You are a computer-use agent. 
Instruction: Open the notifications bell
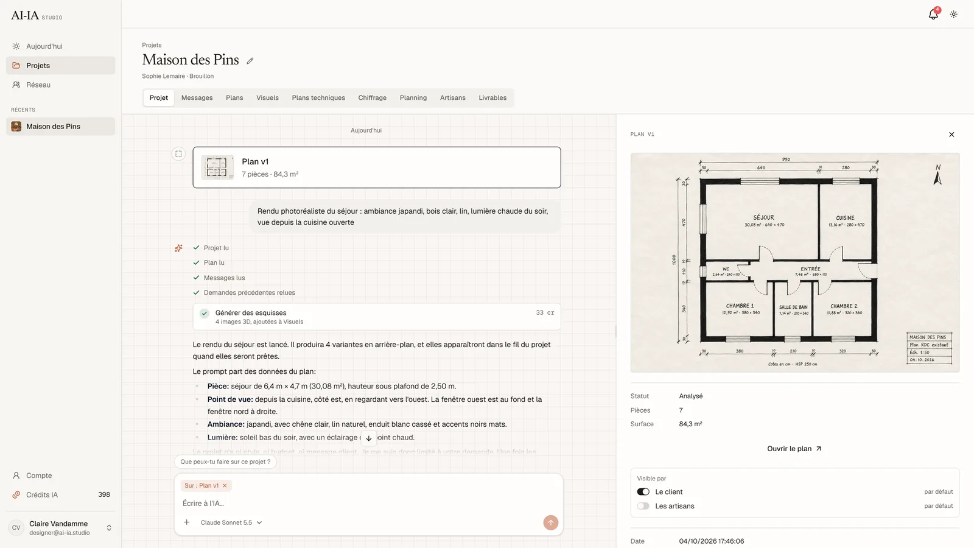click(x=933, y=14)
